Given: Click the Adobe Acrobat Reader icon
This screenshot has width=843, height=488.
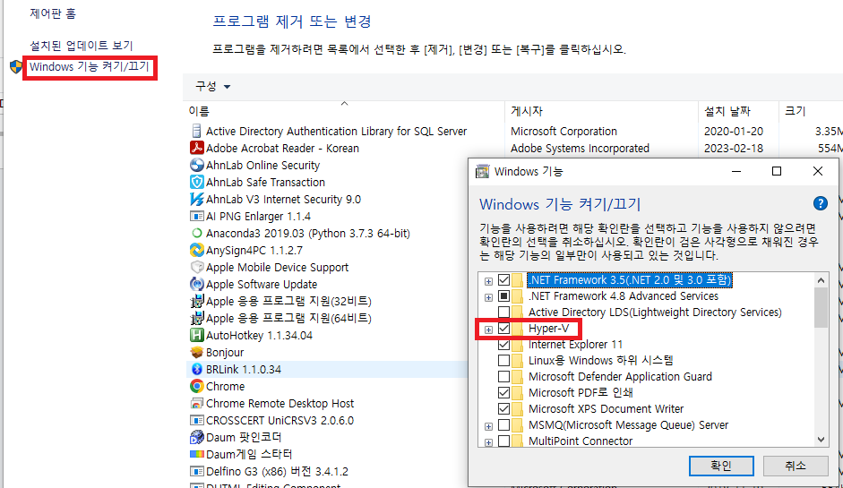Looking at the screenshot, I should pyautogui.click(x=197, y=148).
